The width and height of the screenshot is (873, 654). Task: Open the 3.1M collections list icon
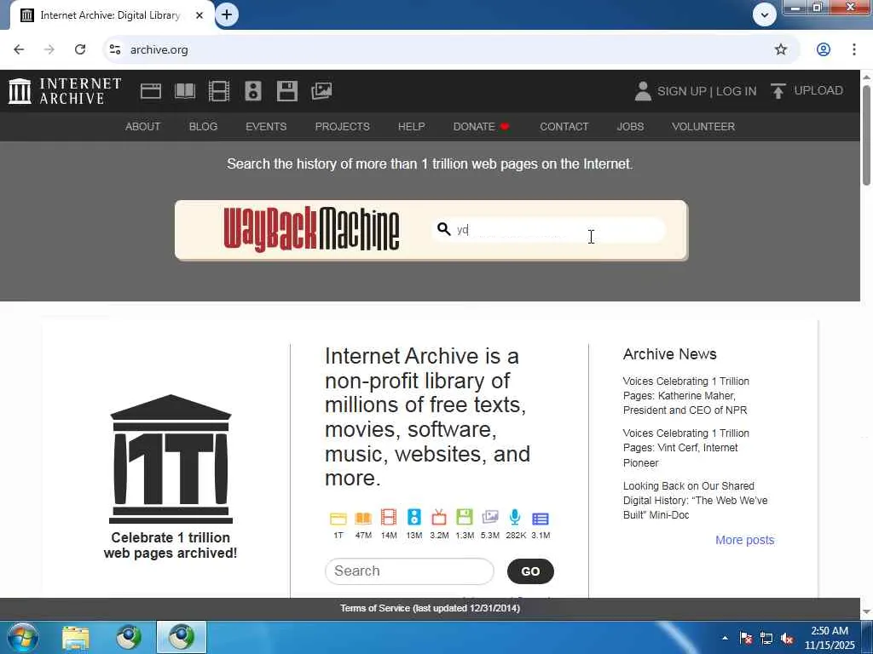541,519
